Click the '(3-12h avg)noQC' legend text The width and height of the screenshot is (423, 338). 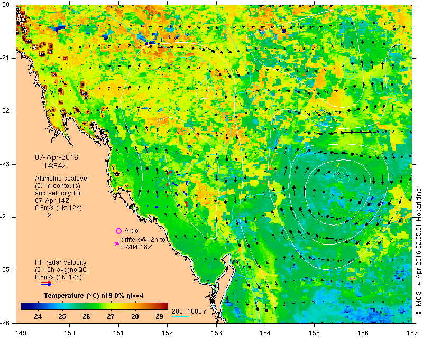pyautogui.click(x=61, y=270)
